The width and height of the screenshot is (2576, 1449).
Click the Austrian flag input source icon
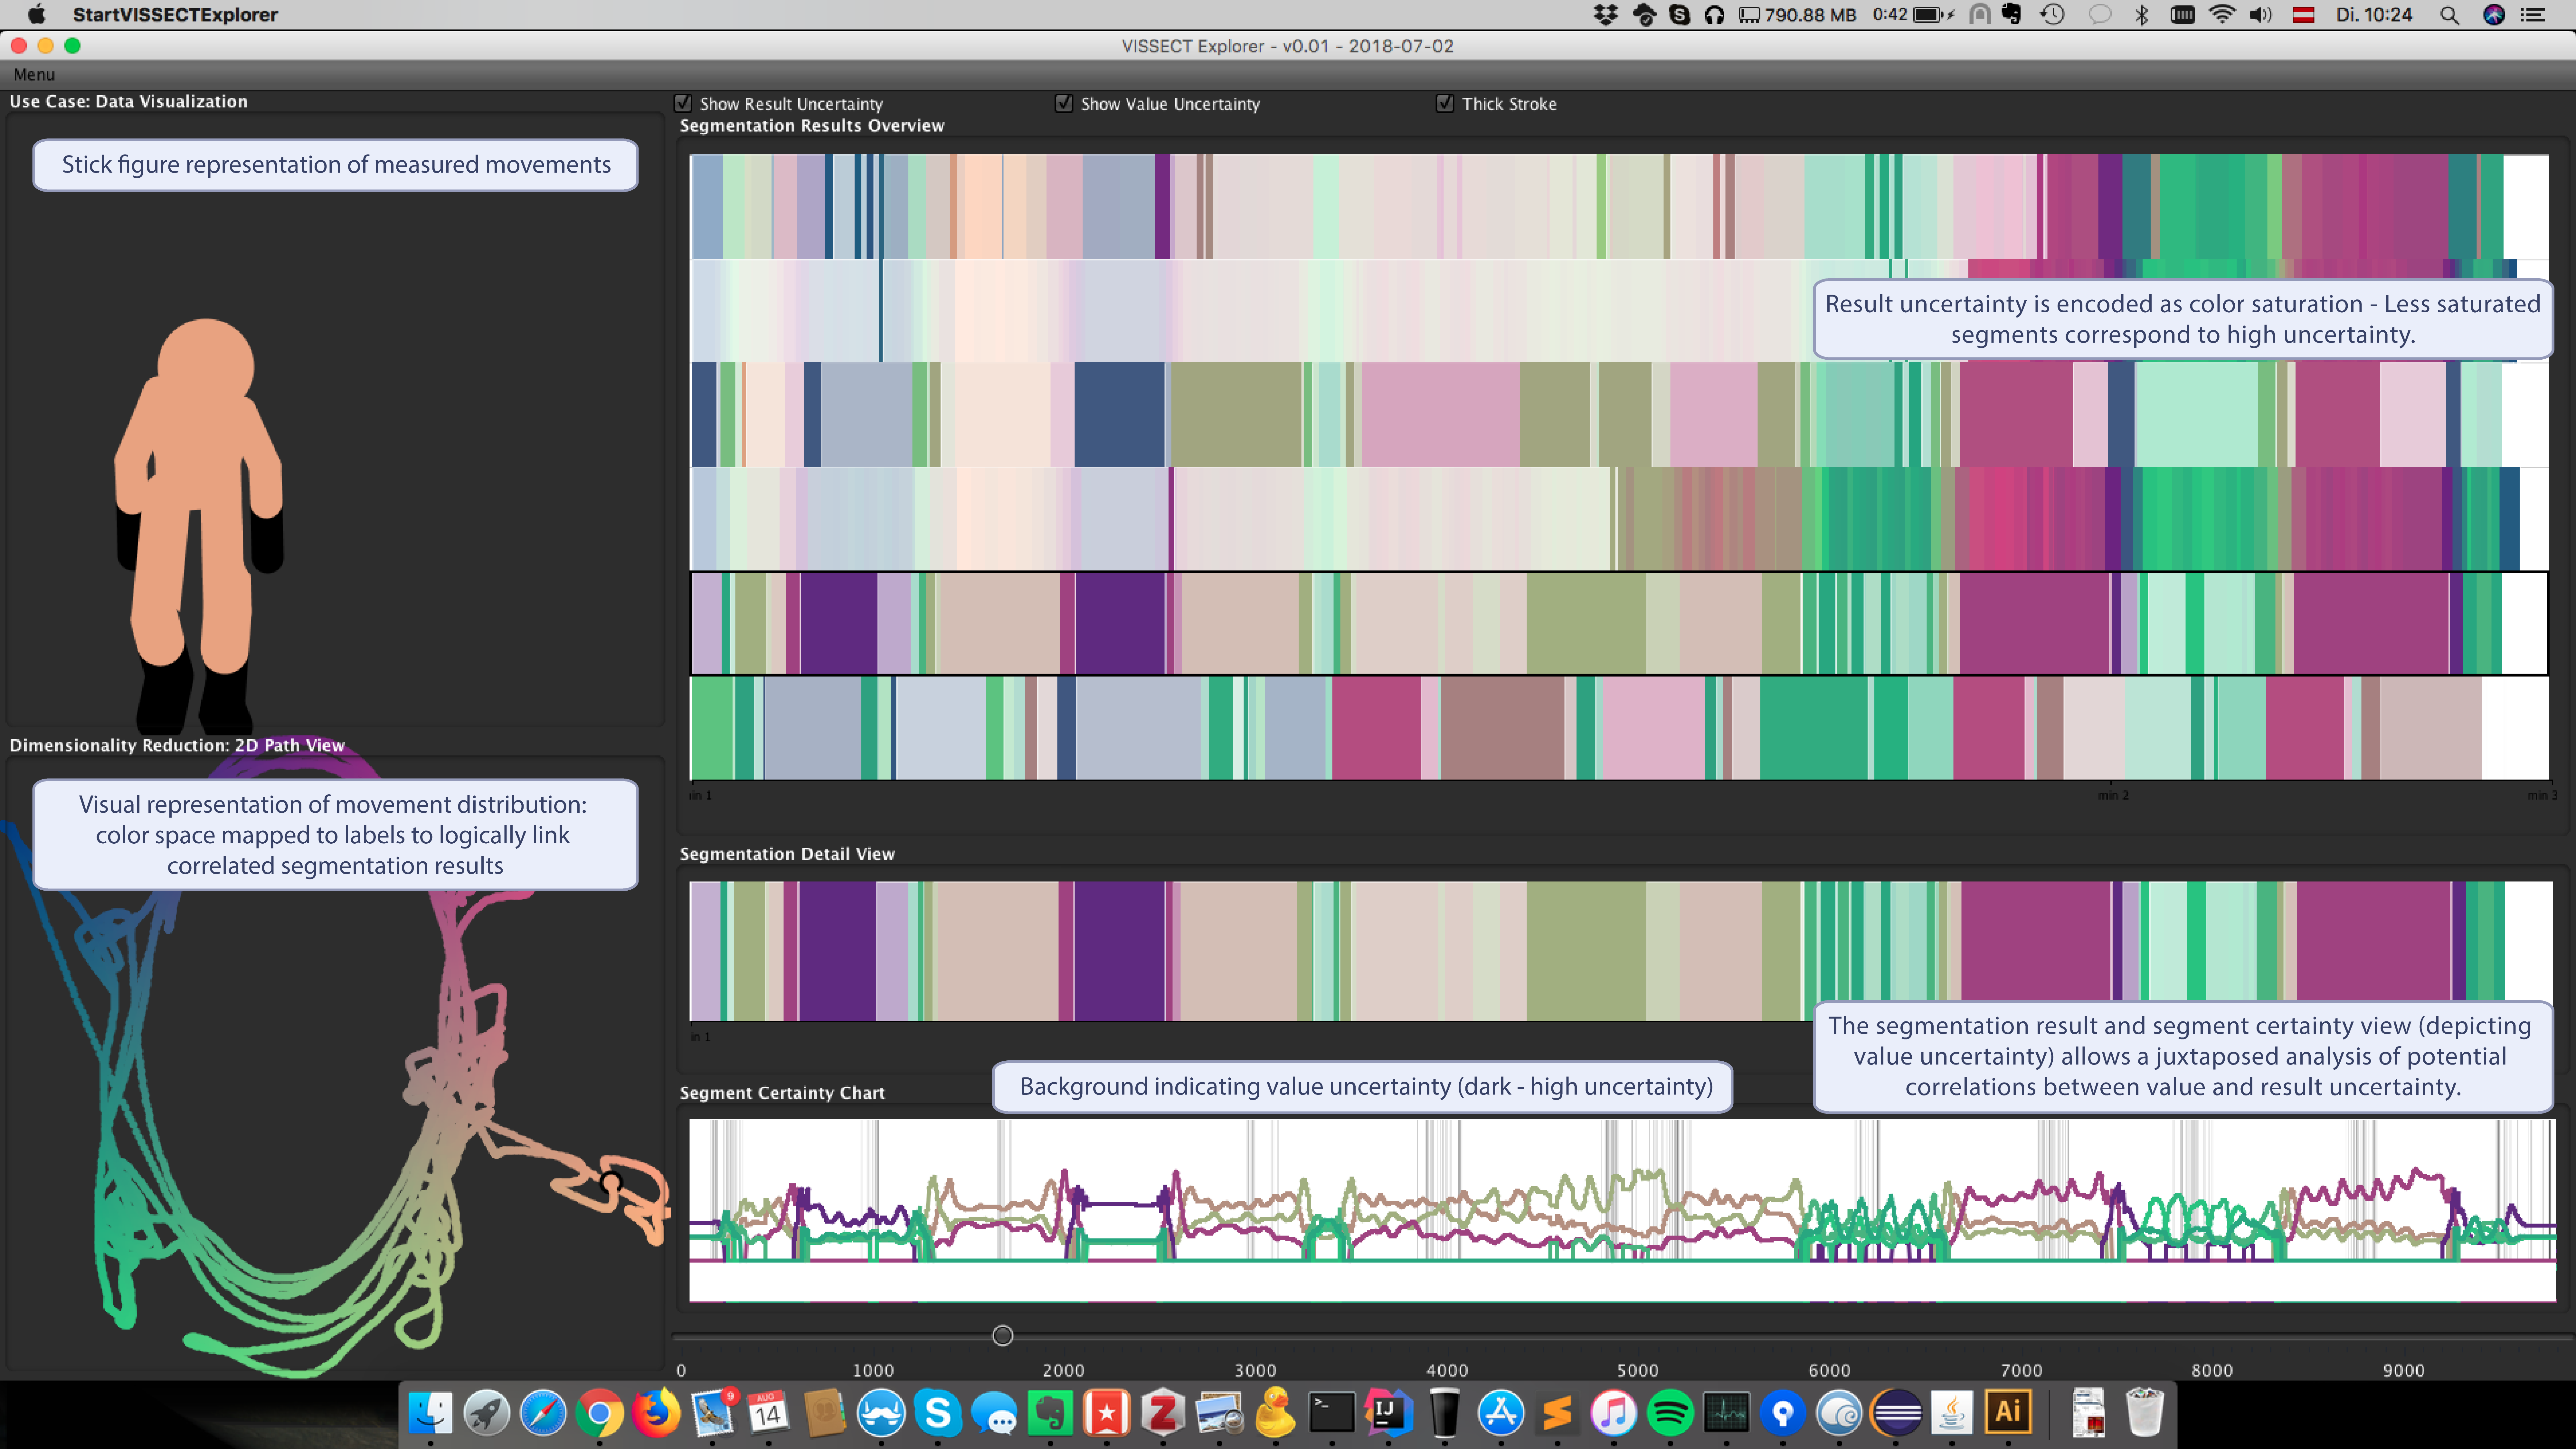pyautogui.click(x=2303, y=15)
